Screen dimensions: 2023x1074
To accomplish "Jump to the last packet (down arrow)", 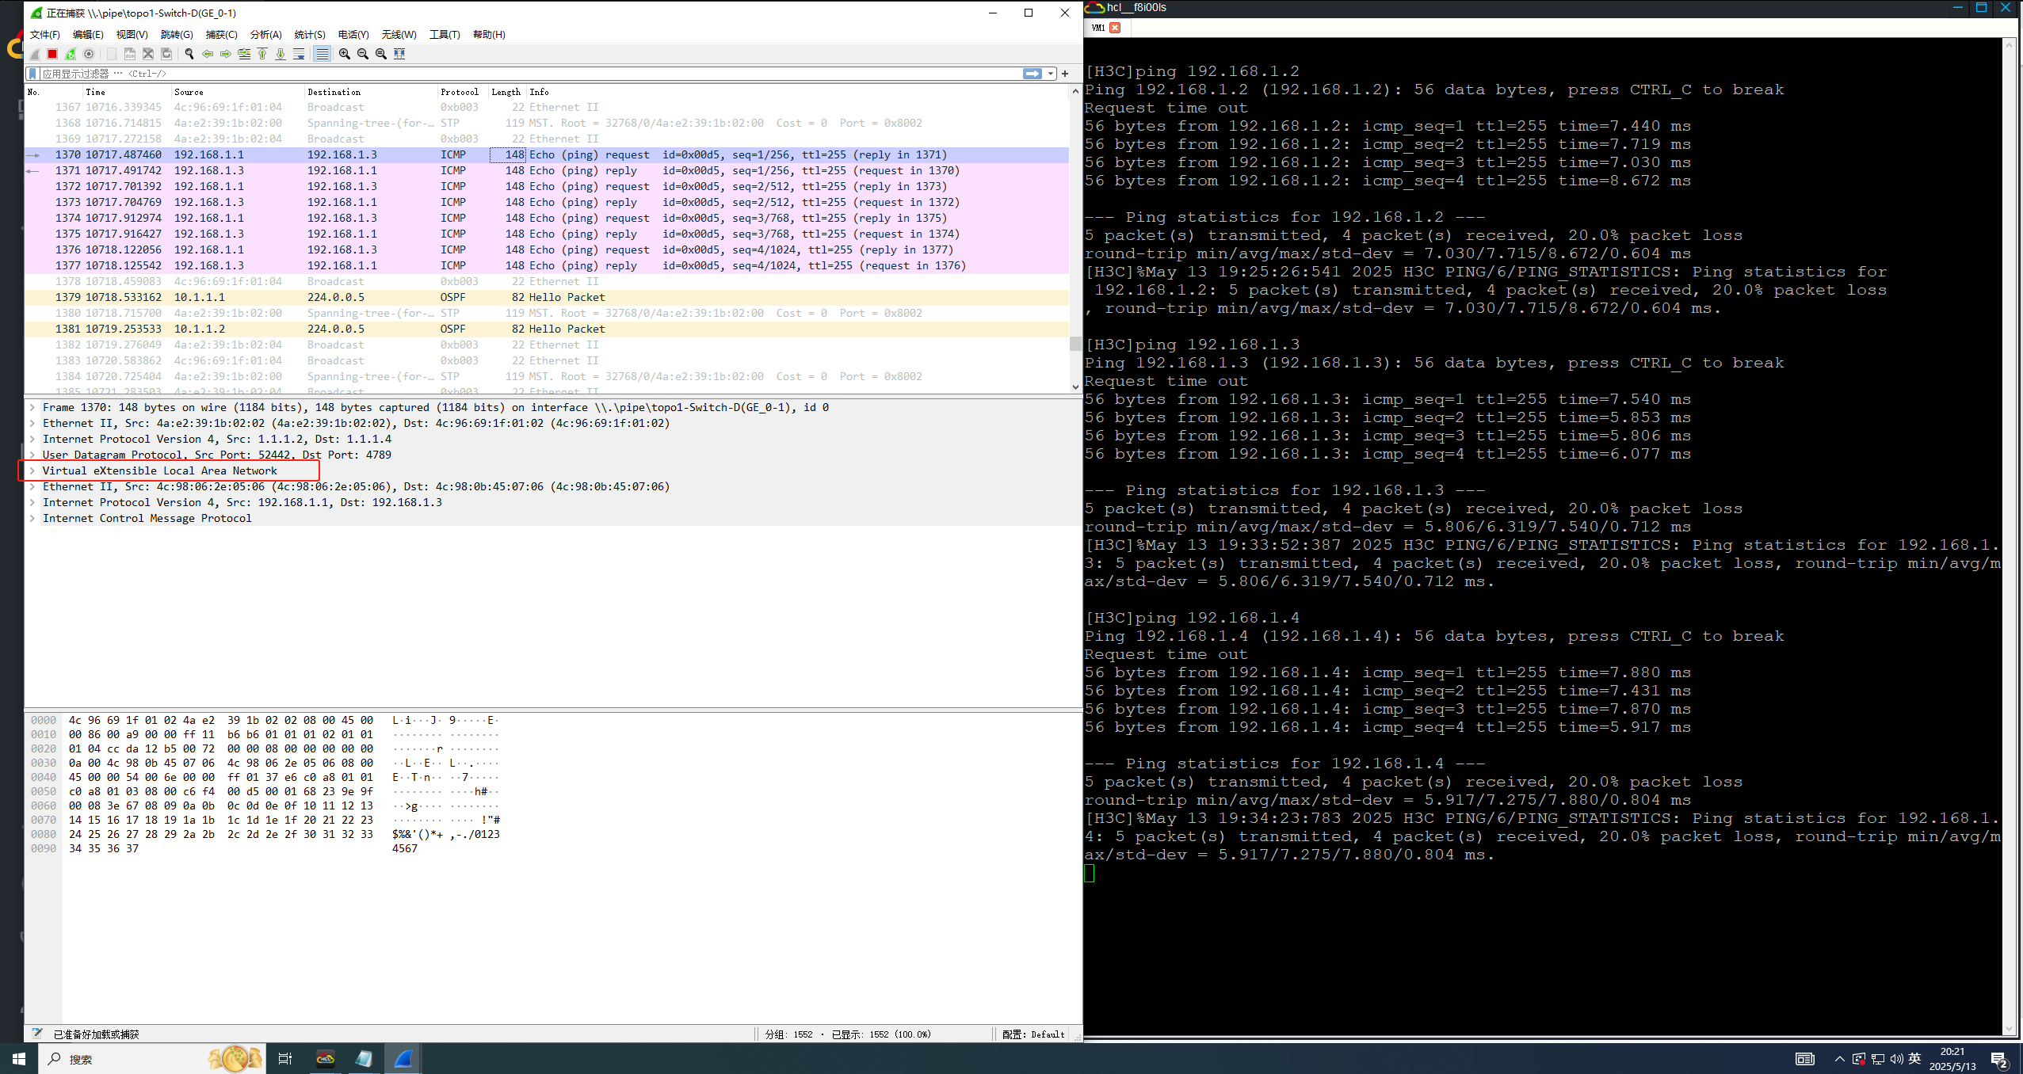I will (x=281, y=54).
